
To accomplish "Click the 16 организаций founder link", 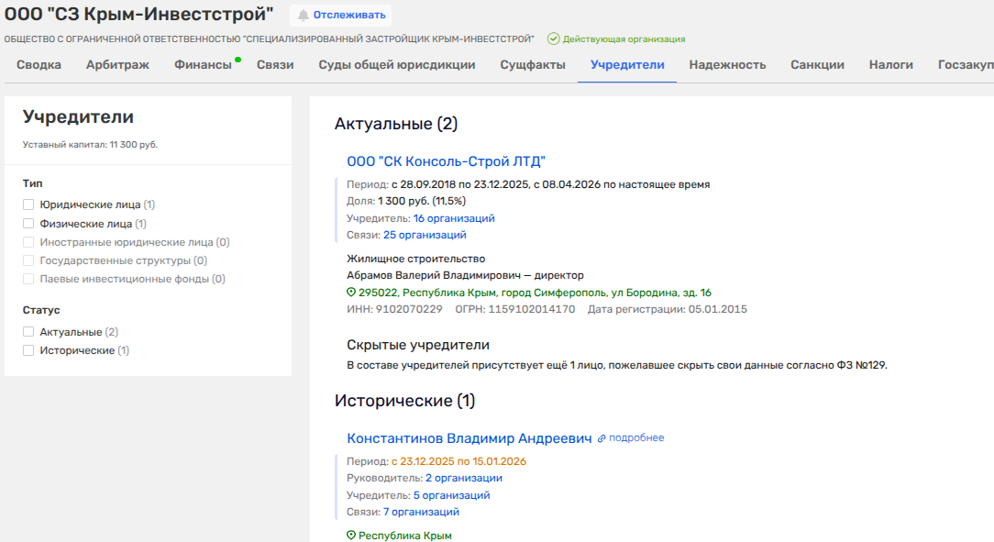I will click(454, 218).
